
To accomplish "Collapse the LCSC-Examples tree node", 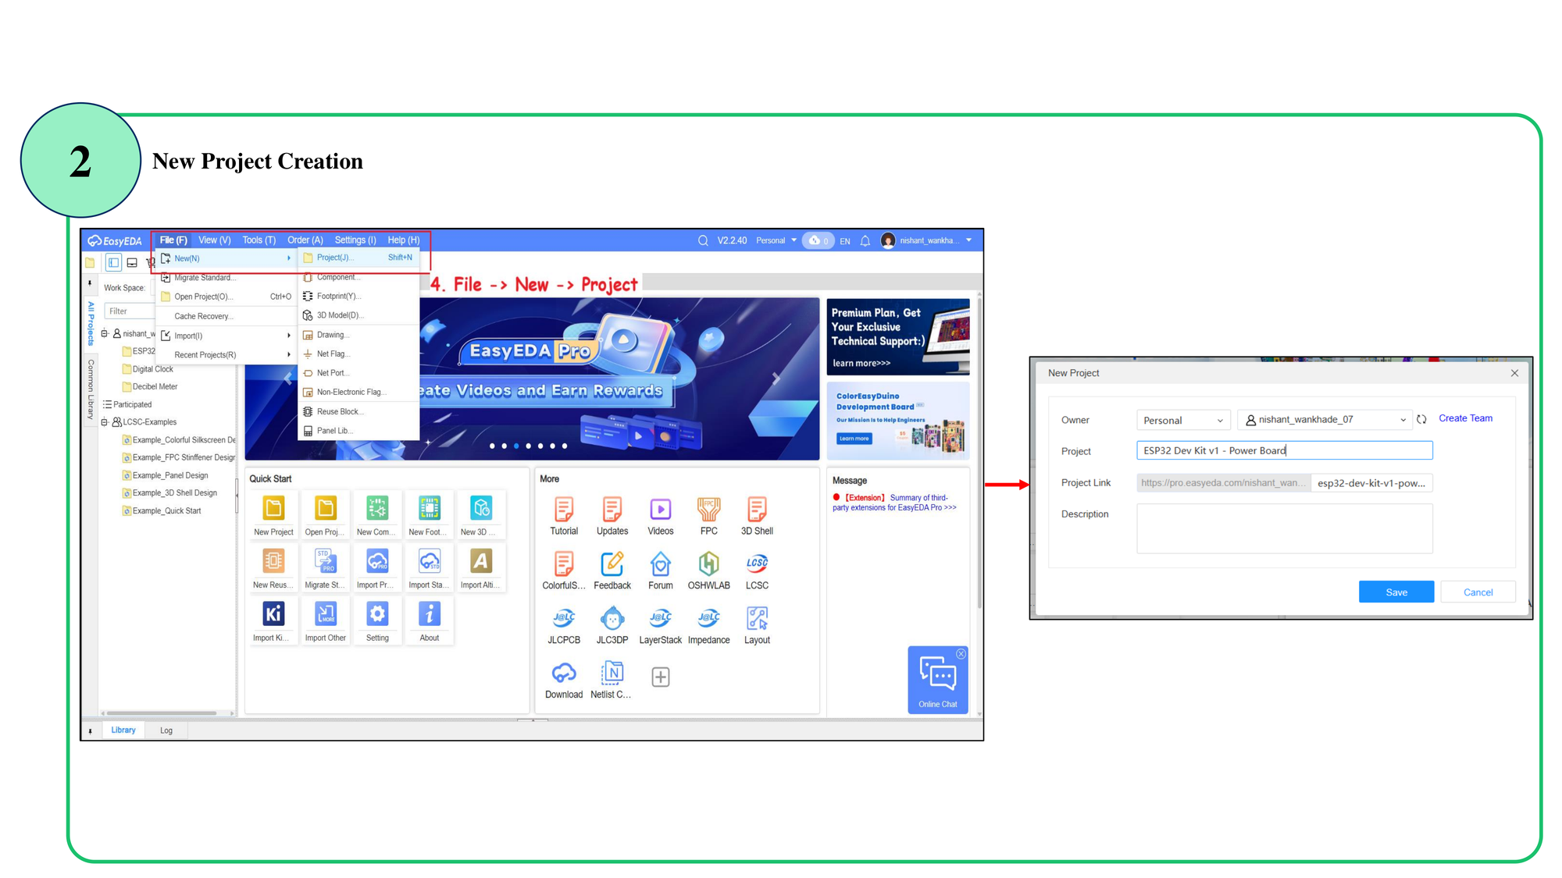I will [105, 422].
